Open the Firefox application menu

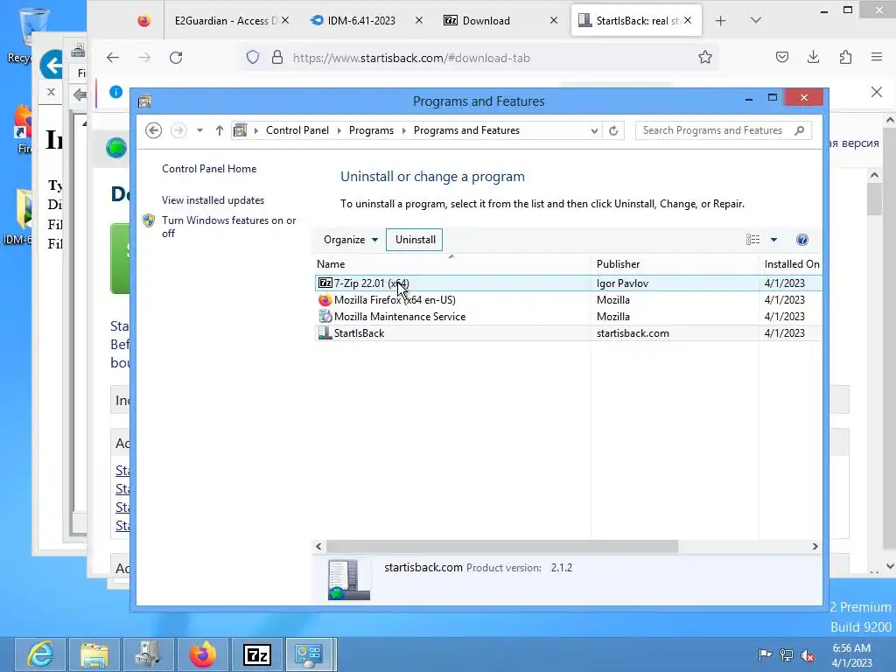[x=877, y=57]
